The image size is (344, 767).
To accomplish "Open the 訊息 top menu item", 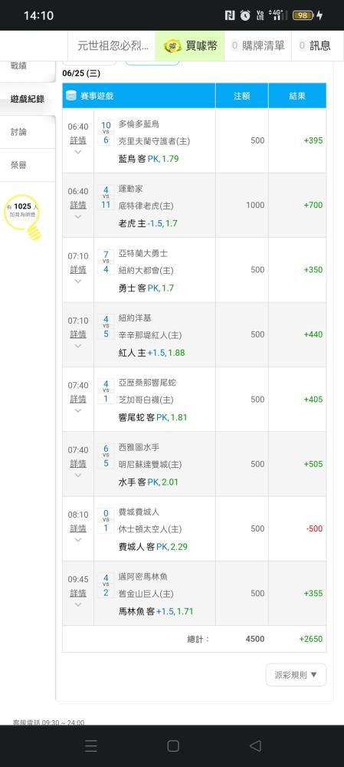I will click(315, 46).
